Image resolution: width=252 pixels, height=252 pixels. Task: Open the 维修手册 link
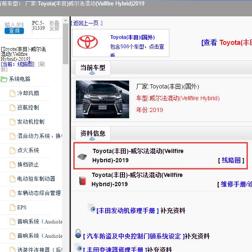pyautogui.click(x=235, y=184)
